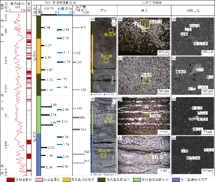Click the yellow range box in thin section (g)
The image size is (215, 182).
tap(148, 116)
